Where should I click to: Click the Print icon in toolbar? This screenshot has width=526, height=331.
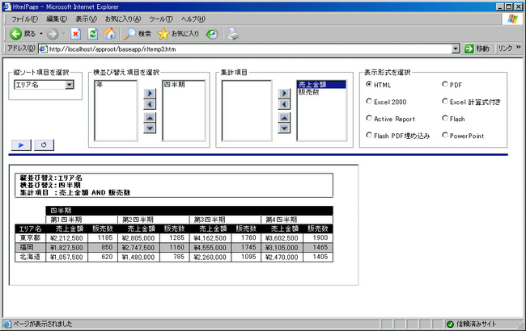232,34
